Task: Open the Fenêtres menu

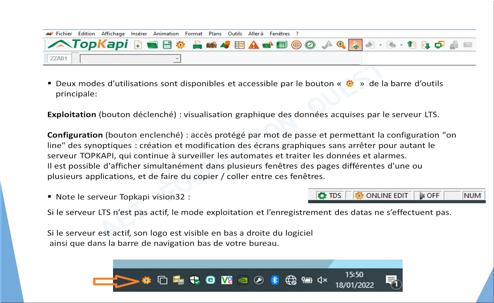Action: click(280, 34)
